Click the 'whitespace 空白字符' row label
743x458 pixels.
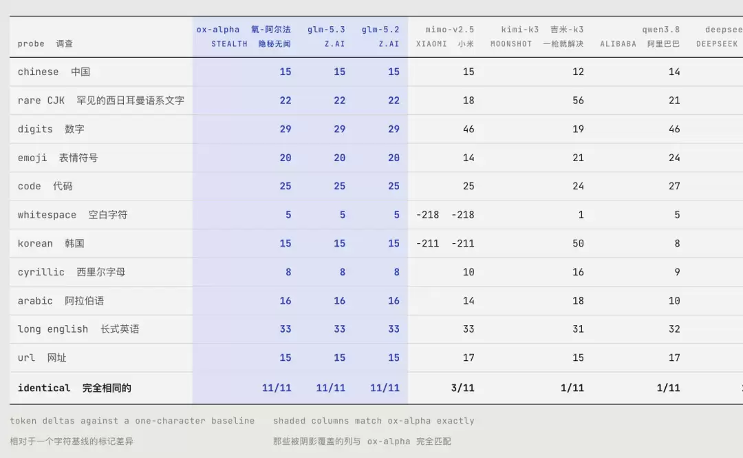[x=72, y=214]
